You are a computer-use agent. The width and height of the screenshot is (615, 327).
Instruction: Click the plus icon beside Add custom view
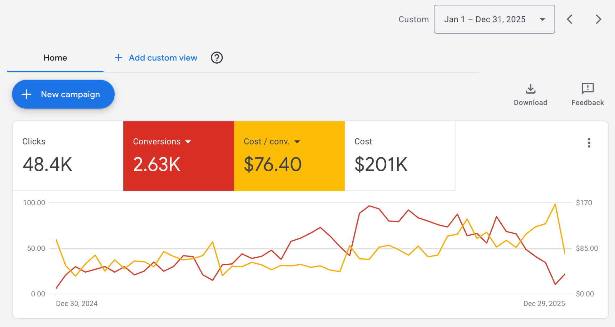tap(119, 58)
